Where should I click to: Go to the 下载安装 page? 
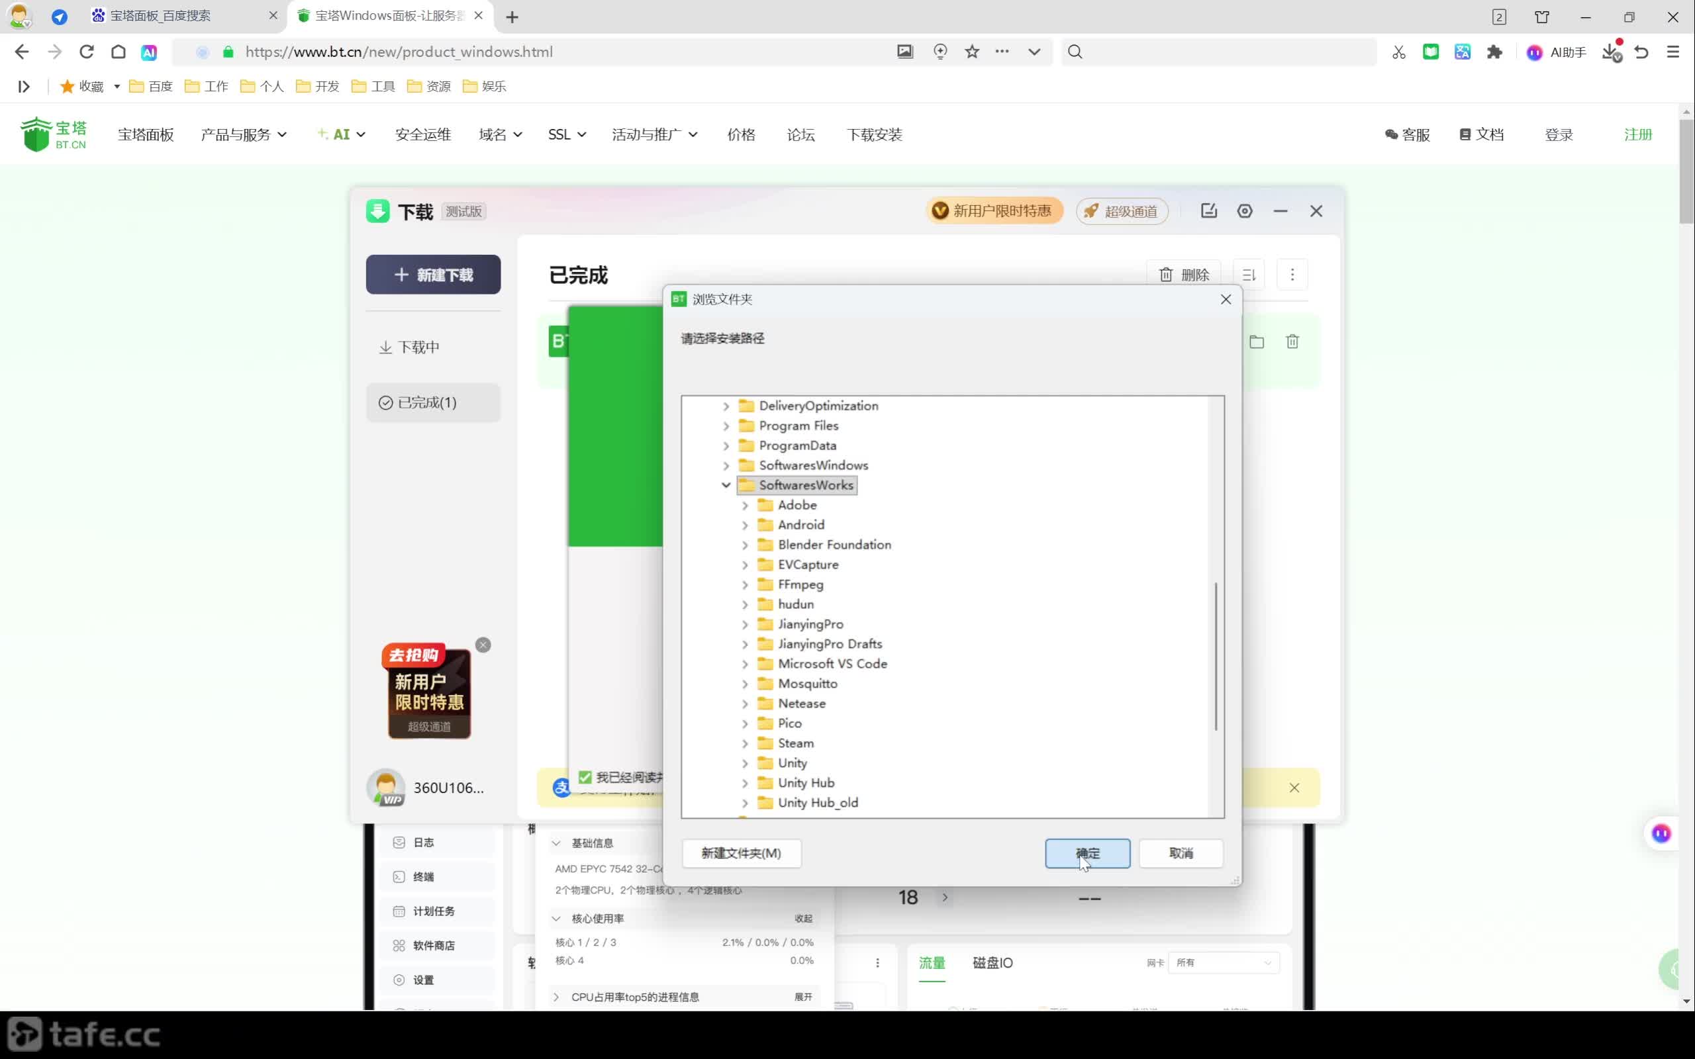pos(874,134)
